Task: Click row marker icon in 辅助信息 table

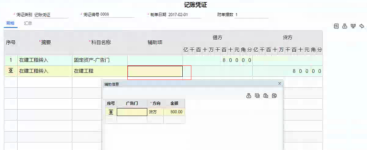Action: pos(111,112)
